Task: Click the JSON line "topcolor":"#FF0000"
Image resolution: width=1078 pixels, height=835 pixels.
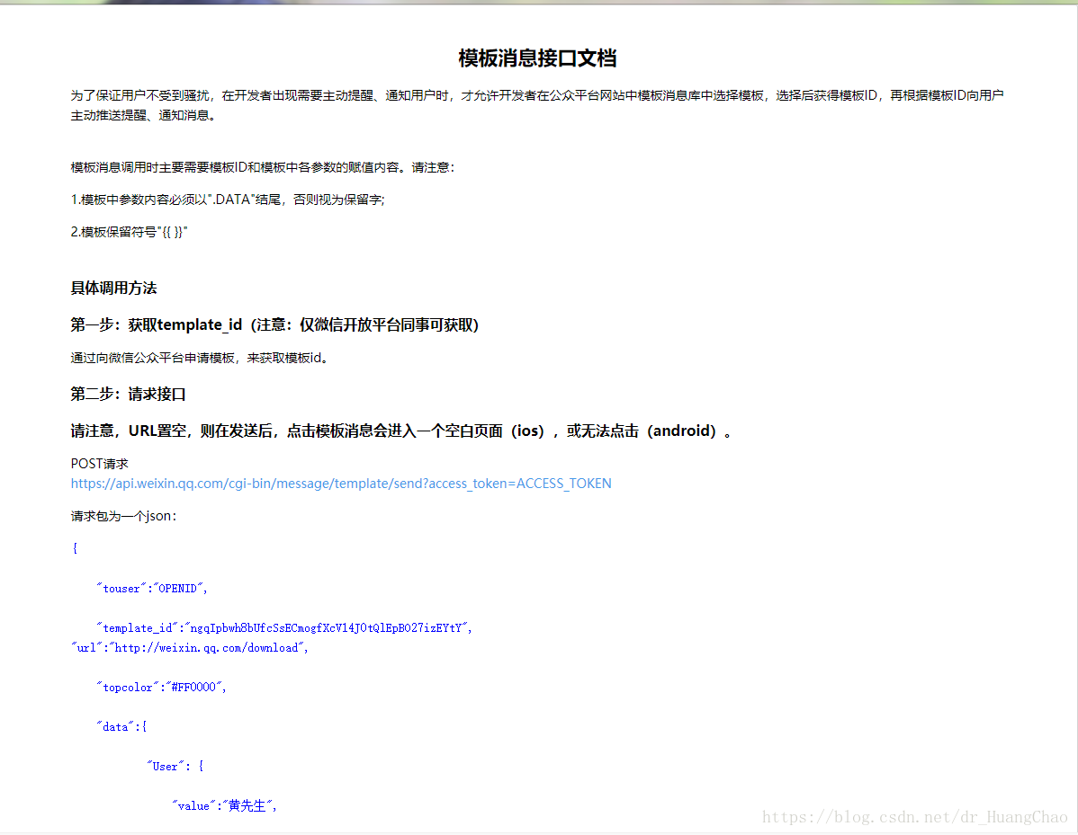Action: (162, 687)
